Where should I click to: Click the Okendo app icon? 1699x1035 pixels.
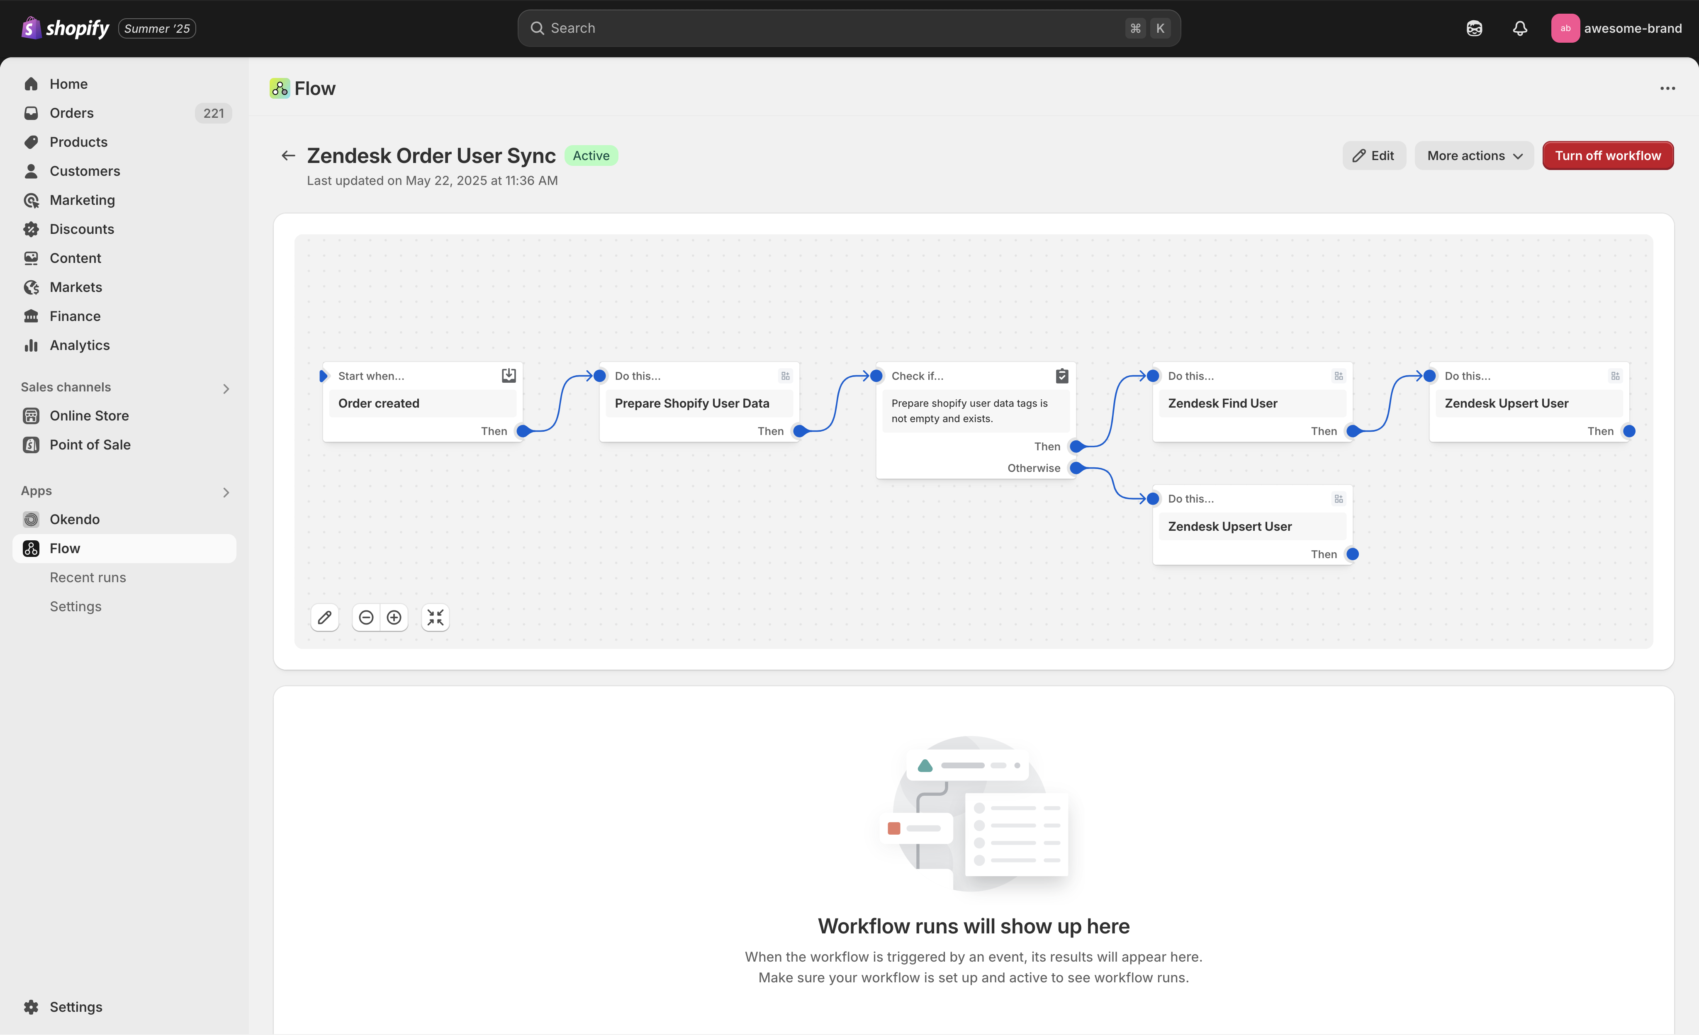[x=31, y=519]
